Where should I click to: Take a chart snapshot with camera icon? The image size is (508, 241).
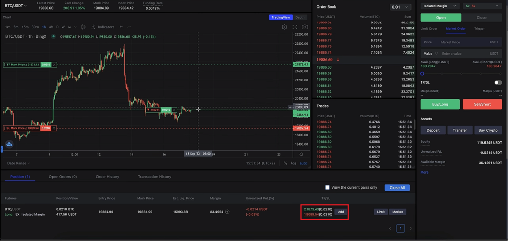[x=305, y=26]
